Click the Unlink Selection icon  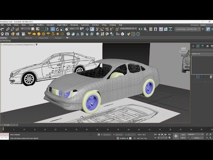click(x=12, y=29)
